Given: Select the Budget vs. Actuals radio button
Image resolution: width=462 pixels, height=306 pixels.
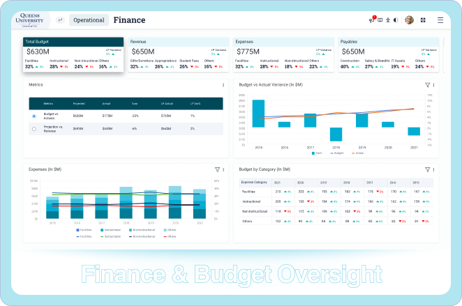Looking at the screenshot, I should (34, 116).
